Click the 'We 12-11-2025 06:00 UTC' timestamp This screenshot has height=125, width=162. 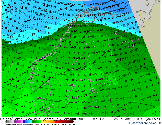(118, 119)
